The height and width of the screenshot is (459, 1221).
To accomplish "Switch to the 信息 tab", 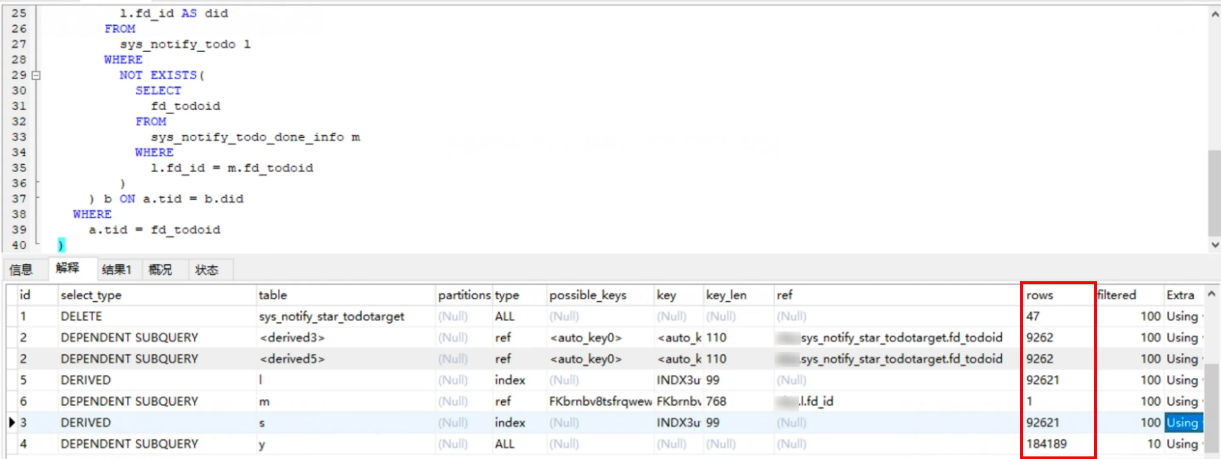I will point(21,269).
